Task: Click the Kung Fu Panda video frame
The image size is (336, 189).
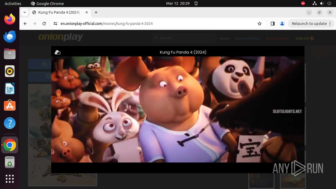Action: coord(178,109)
